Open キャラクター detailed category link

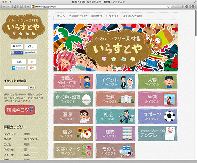(32, 139)
